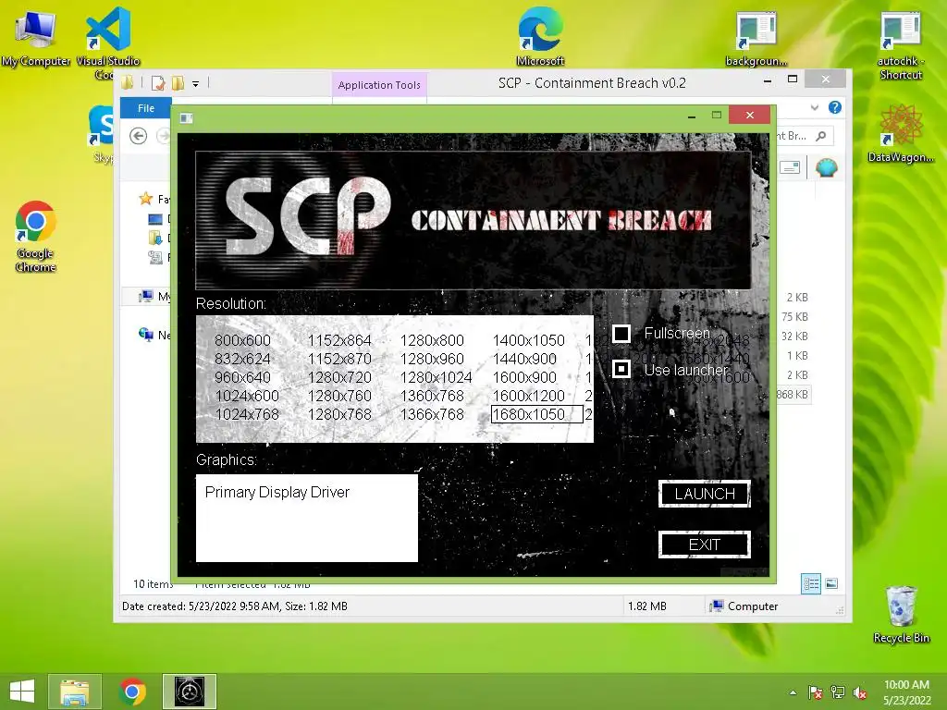Screen dimensions: 947x710
Task: Click the Properties icon in Explorer quick access toolbar
Action: pyautogui.click(x=158, y=83)
